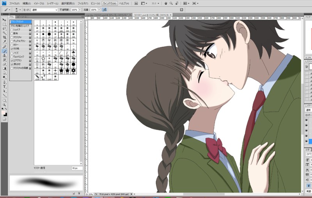The width and height of the screenshot is (312, 198).
Task: Uncheck the 滑らかさ checkbox
Action: (x=12, y=64)
